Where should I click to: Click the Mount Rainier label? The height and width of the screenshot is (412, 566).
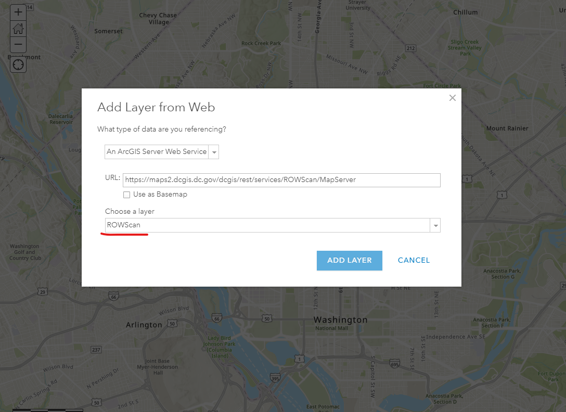tap(506, 128)
